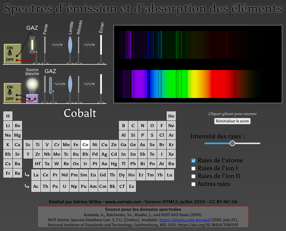Enable Raies de l'ion I checkbox
286x231 pixels.
click(x=193, y=169)
